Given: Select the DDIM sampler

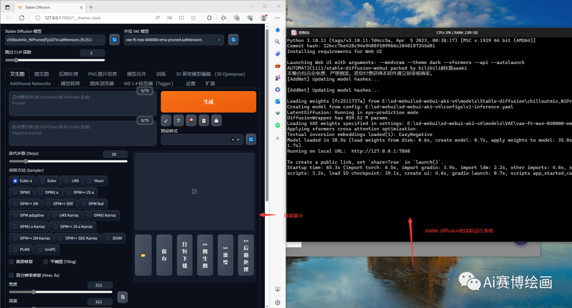Looking at the screenshot, I should (x=113, y=238).
